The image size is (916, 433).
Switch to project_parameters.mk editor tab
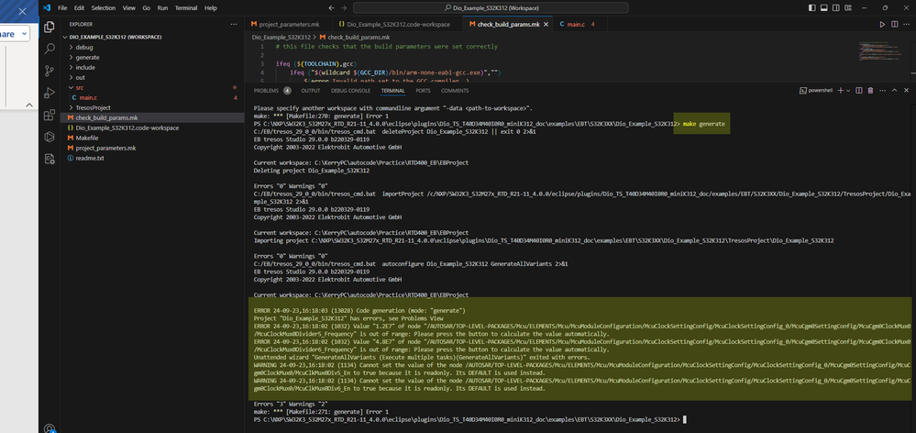pos(289,25)
